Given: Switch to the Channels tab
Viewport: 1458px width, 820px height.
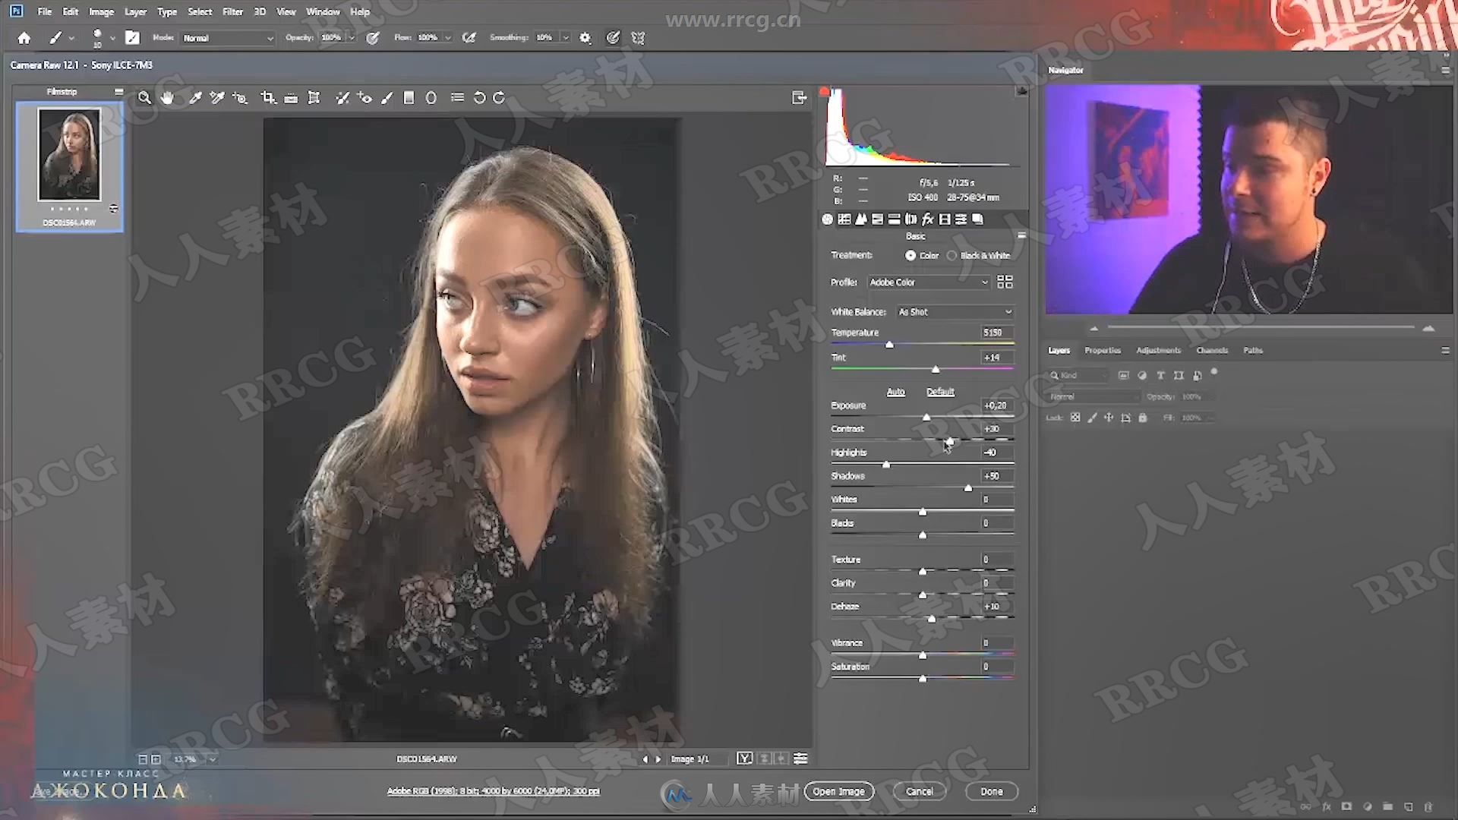Looking at the screenshot, I should pyautogui.click(x=1211, y=351).
